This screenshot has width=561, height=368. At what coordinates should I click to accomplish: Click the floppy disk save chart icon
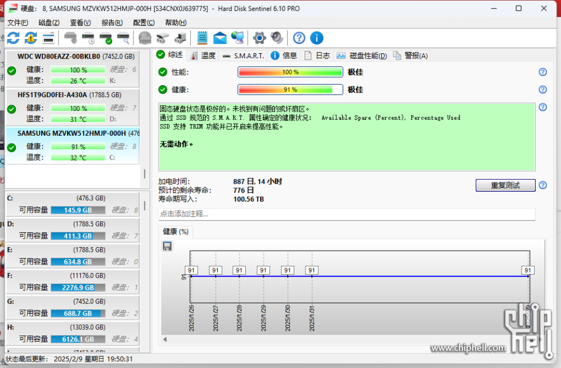pyautogui.click(x=167, y=246)
